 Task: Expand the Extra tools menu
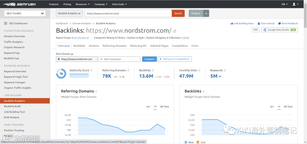[119, 4]
